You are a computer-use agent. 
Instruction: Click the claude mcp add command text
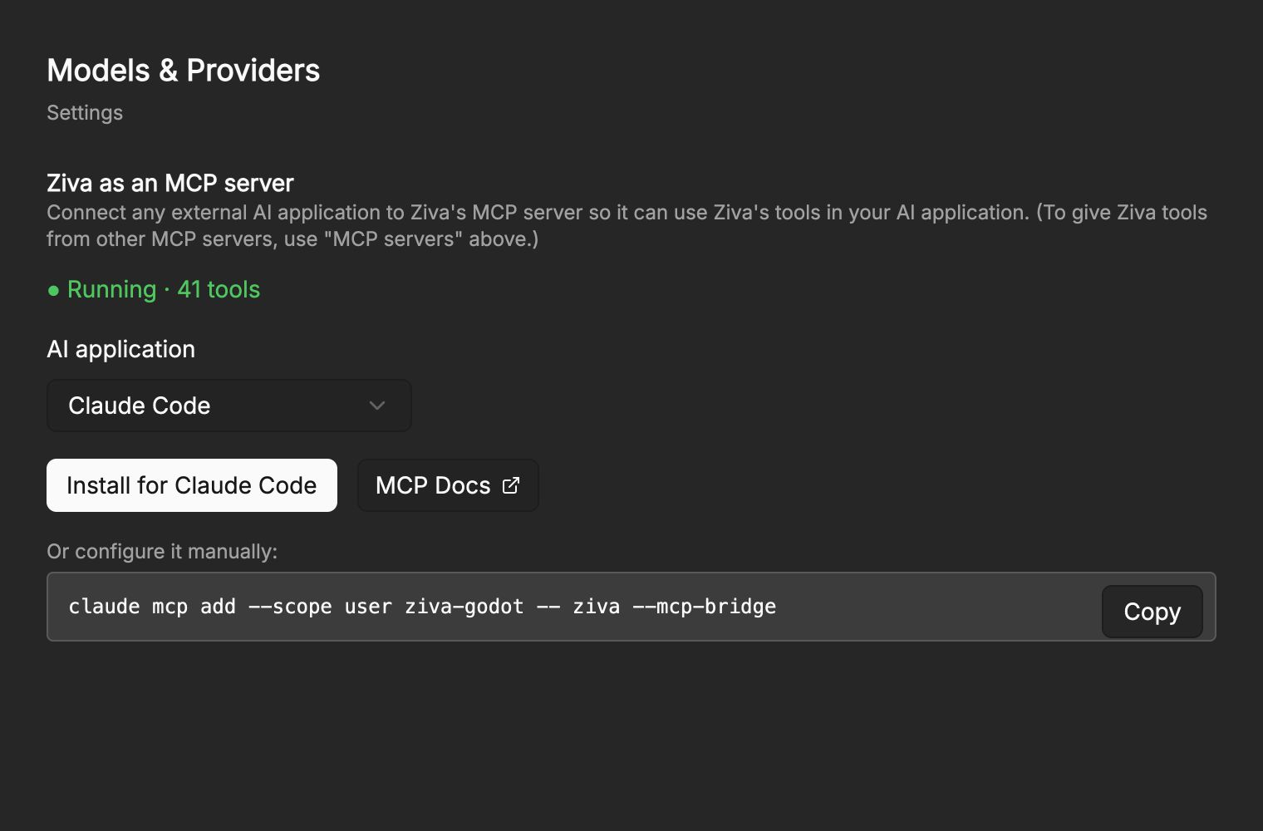(x=422, y=607)
